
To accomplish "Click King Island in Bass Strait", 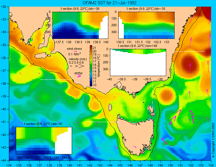I will coord(110,107).
